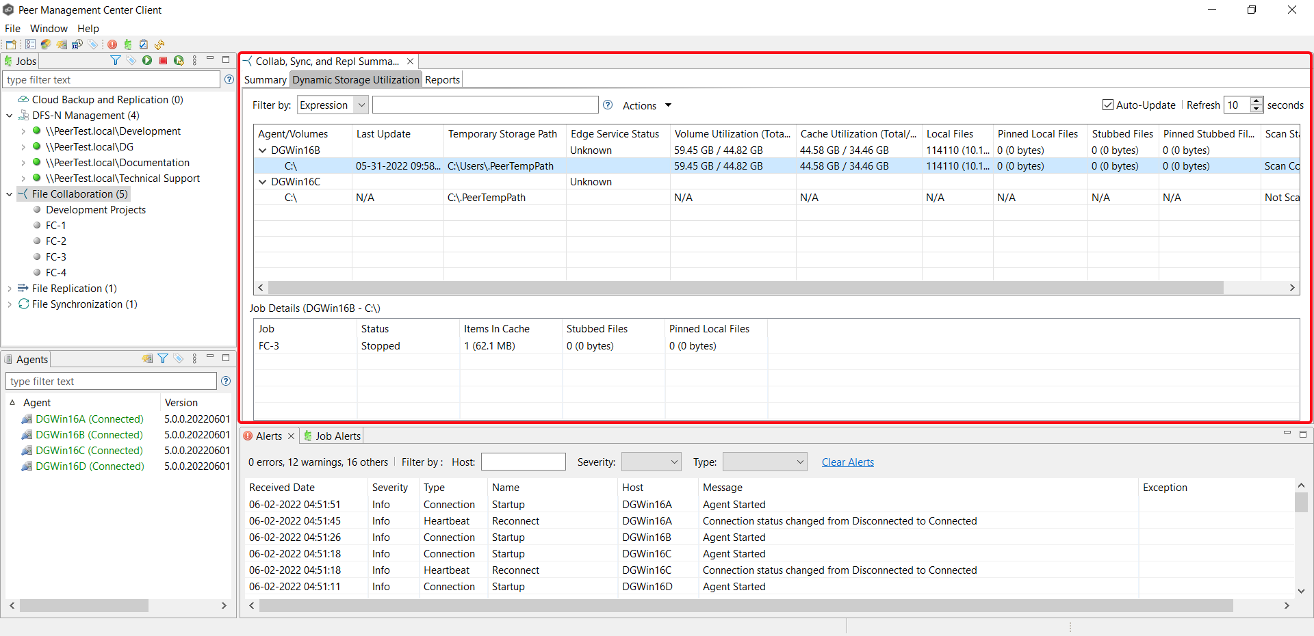Open the view menu of the Agents panel
Image resolution: width=1314 pixels, height=636 pixels.
194,358
